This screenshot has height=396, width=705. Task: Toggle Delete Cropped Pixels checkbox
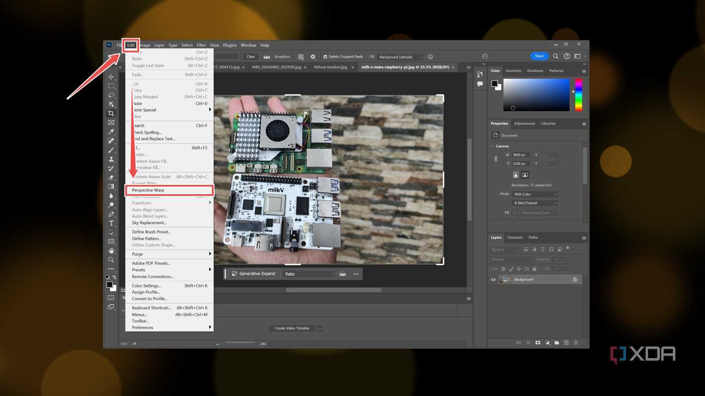pyautogui.click(x=325, y=57)
